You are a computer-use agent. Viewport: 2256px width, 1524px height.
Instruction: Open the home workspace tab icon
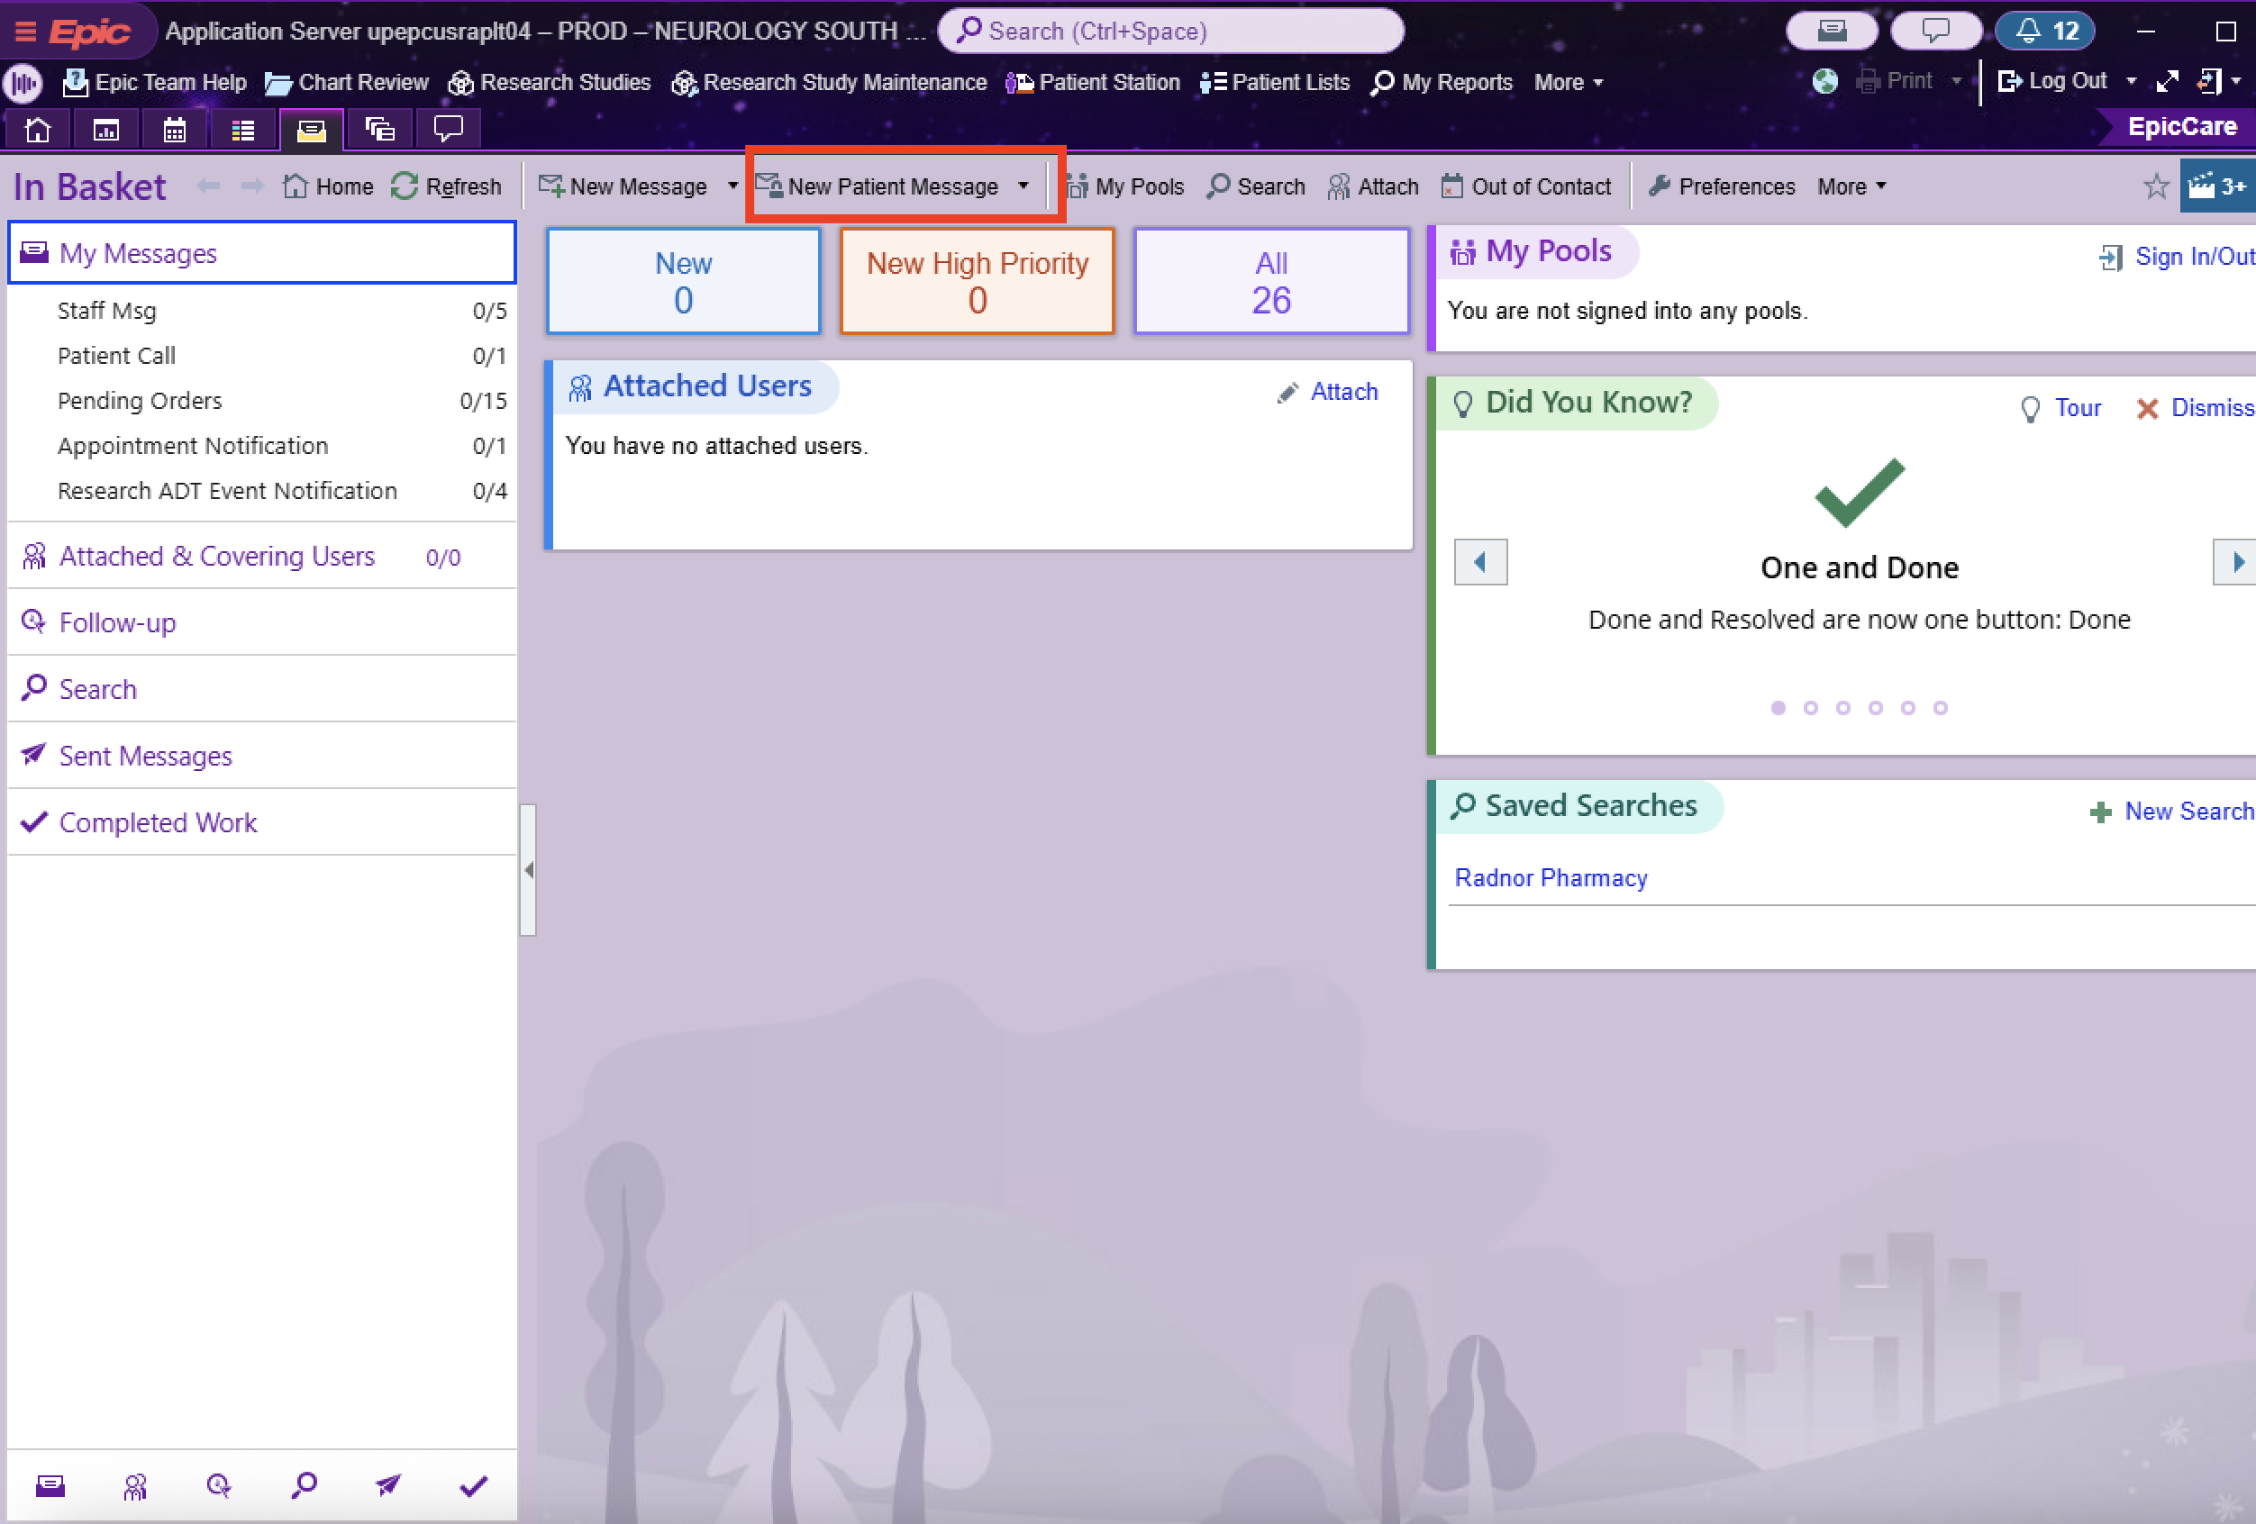point(38,129)
